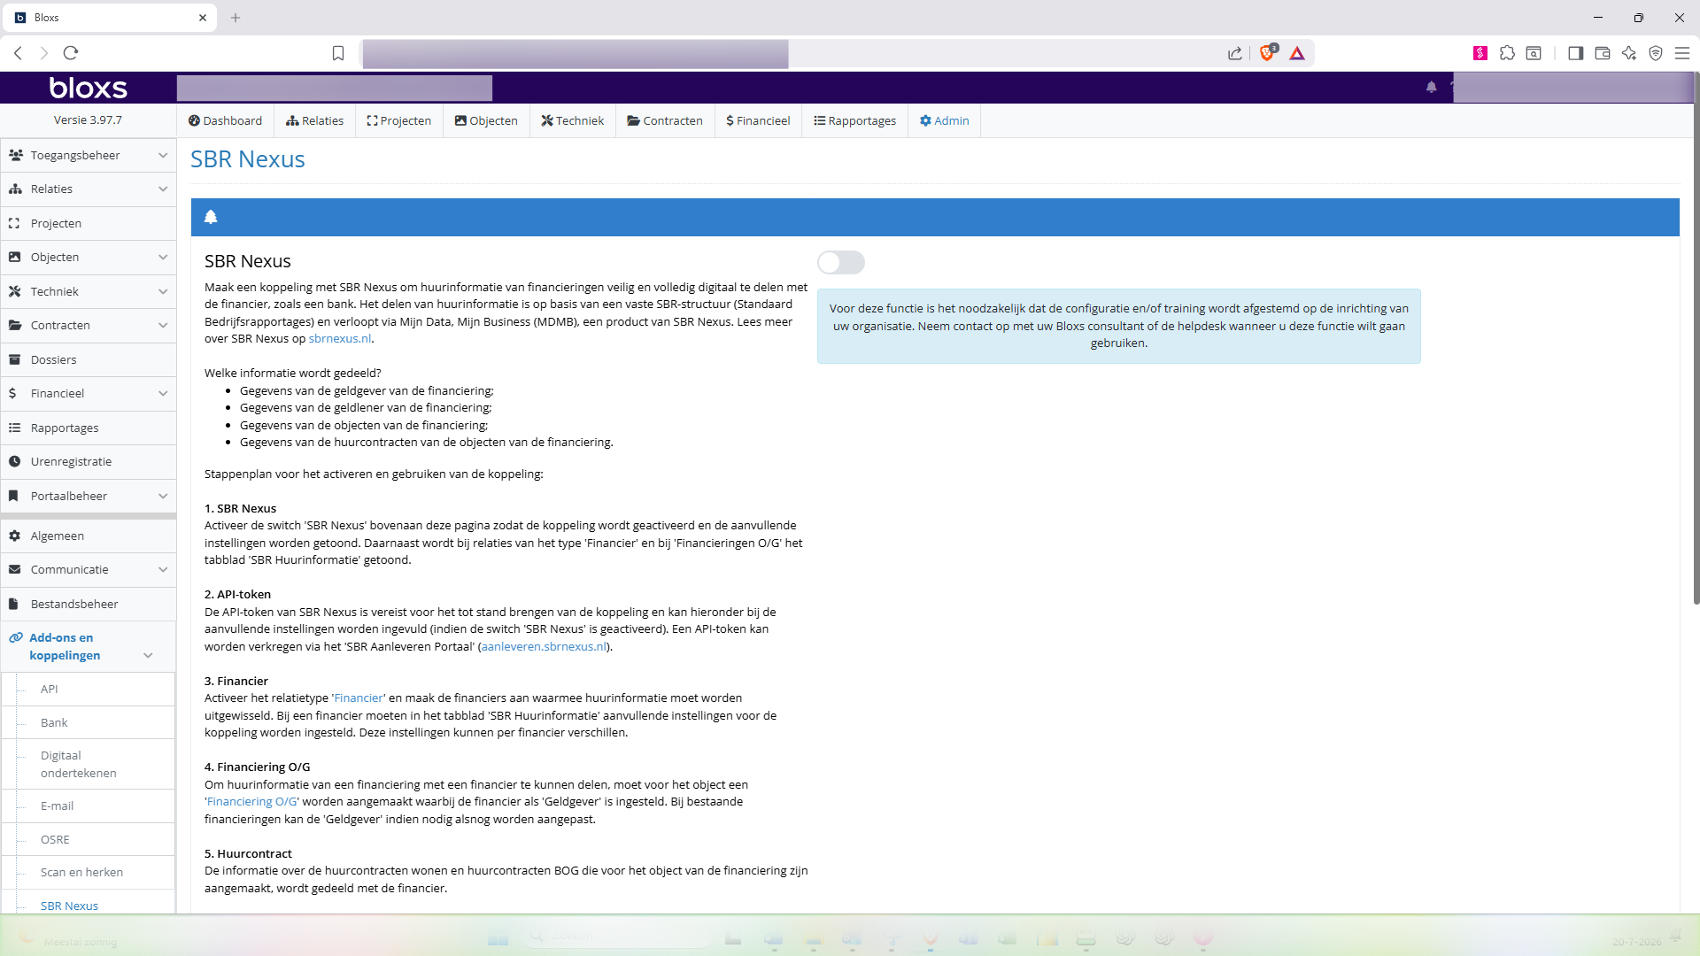
Task: Click the browser bookmark icon
Action: pos(337,53)
